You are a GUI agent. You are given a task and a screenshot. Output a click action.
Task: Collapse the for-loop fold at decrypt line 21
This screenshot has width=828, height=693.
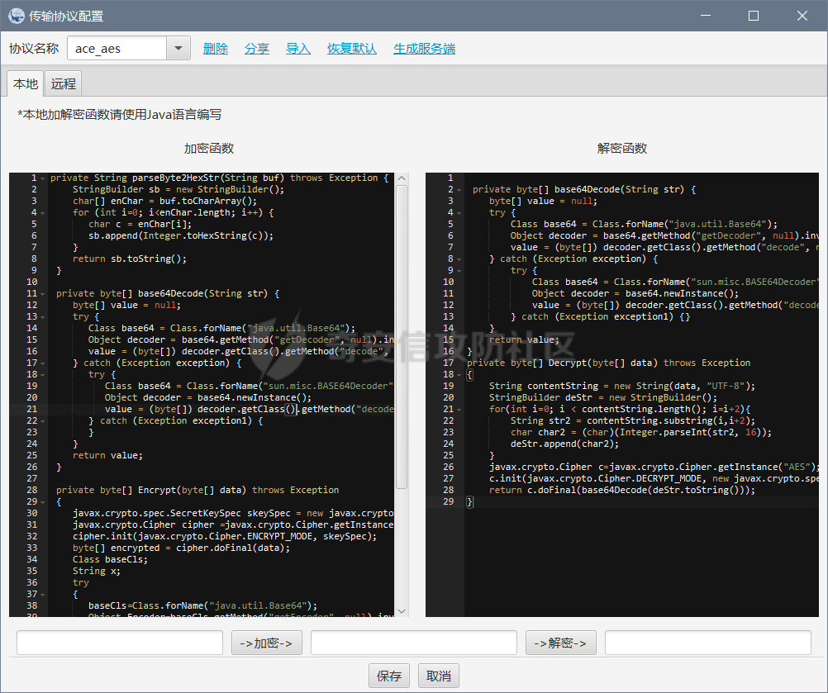[x=459, y=410]
